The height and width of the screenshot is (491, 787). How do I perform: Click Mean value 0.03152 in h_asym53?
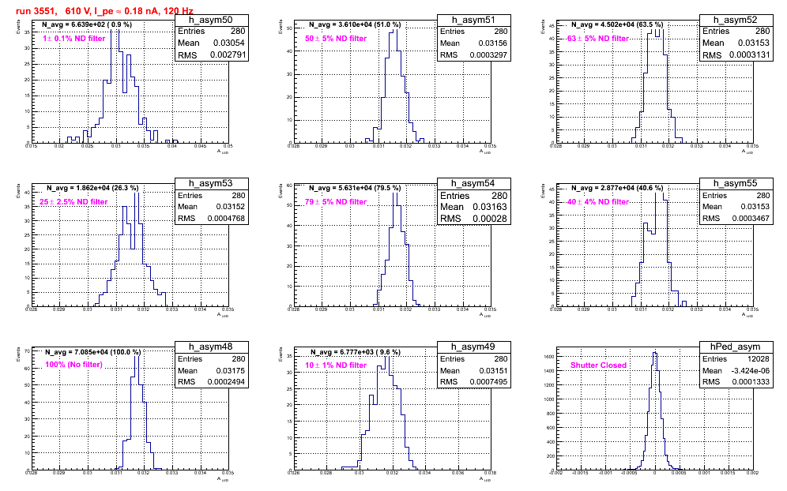(231, 207)
